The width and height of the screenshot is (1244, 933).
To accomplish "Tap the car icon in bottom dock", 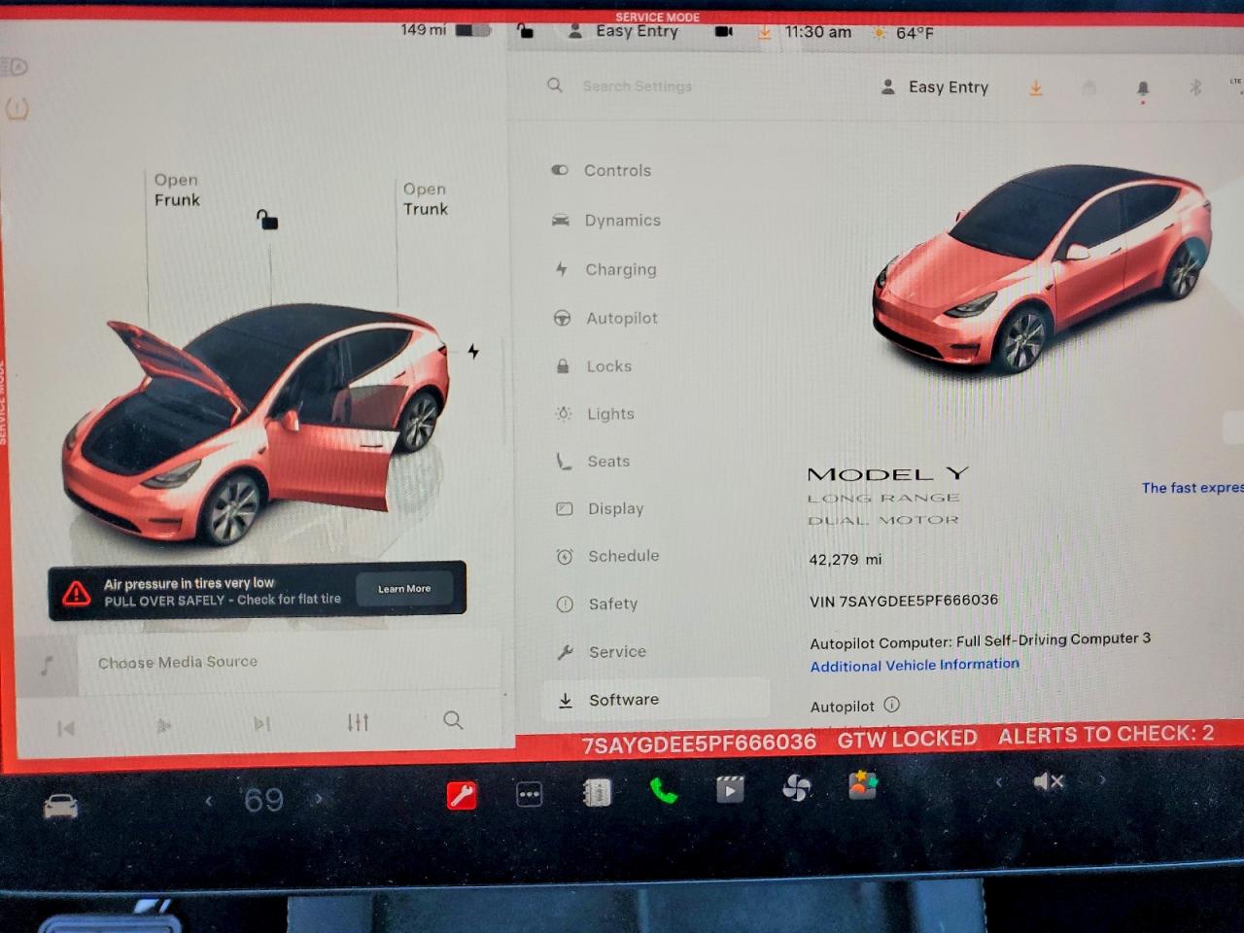I will click(60, 805).
